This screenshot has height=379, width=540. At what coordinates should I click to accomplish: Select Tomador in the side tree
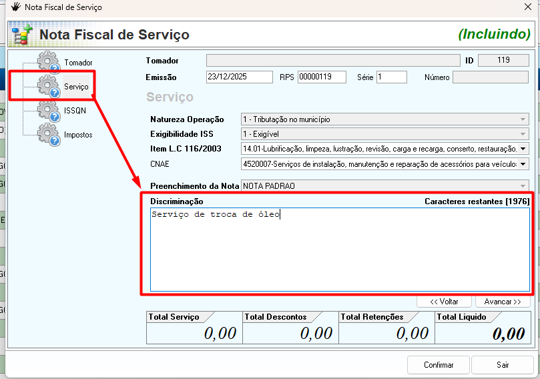(78, 63)
